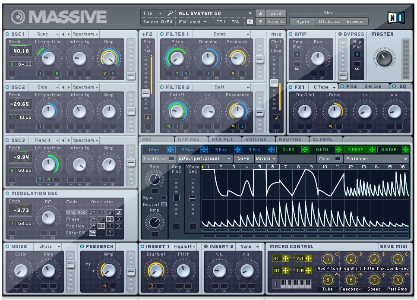Image resolution: width=417 pixels, height=300 pixels.
Task: Open the Midi omni channel dropdown
Action: 193,22
